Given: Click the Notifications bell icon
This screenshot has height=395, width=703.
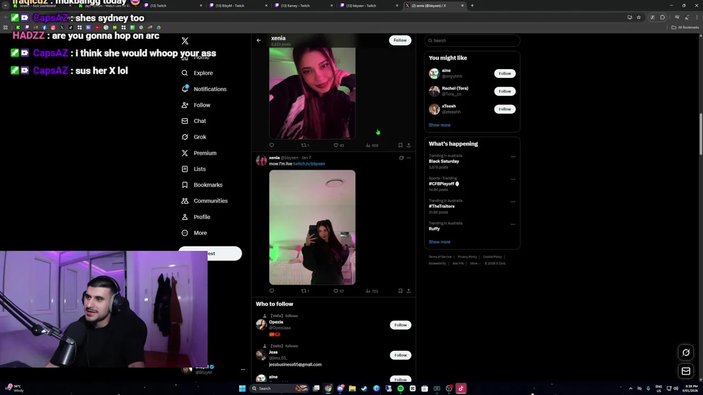Looking at the screenshot, I should point(185,89).
